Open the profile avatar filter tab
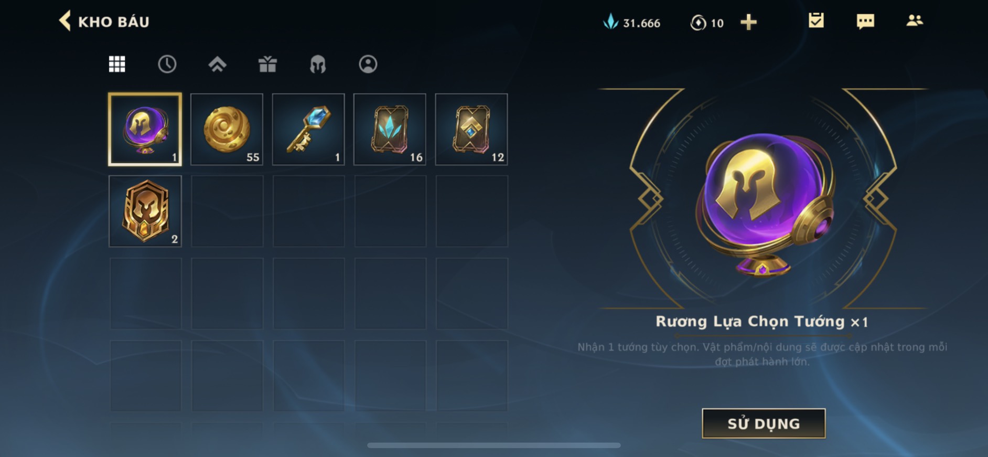The width and height of the screenshot is (988, 457). pyautogui.click(x=368, y=64)
